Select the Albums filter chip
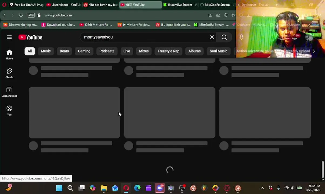 pos(194,51)
